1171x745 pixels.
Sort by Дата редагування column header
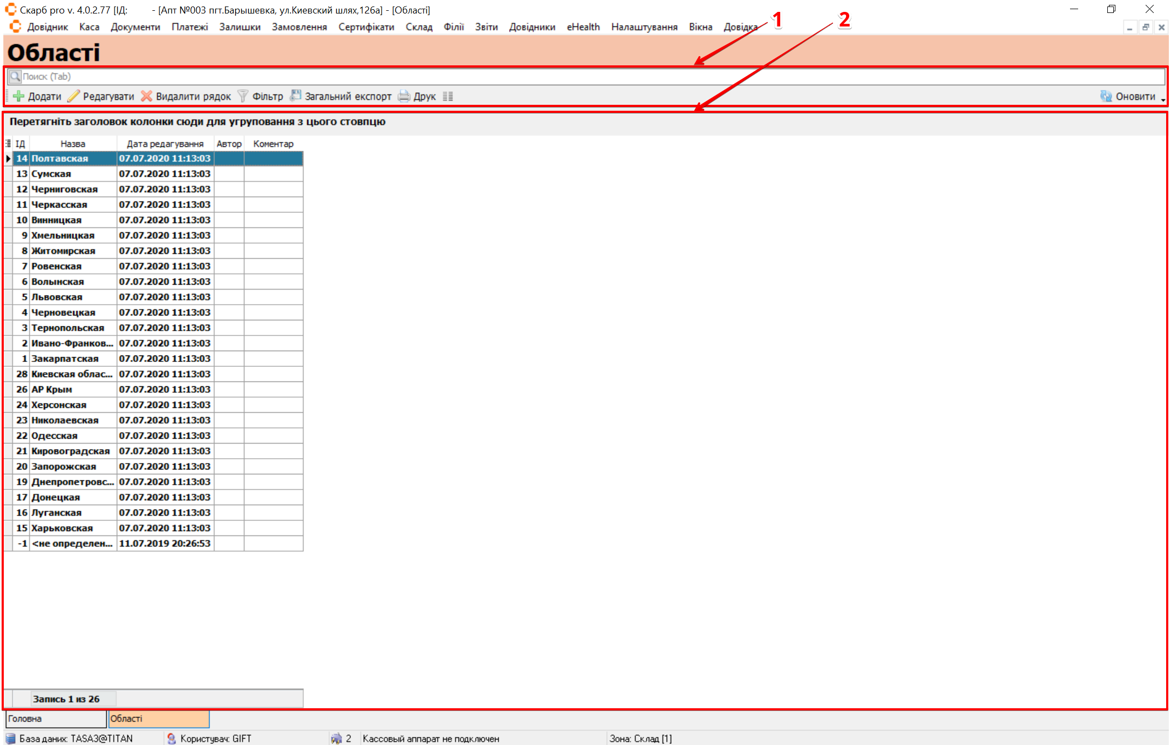pyautogui.click(x=165, y=144)
